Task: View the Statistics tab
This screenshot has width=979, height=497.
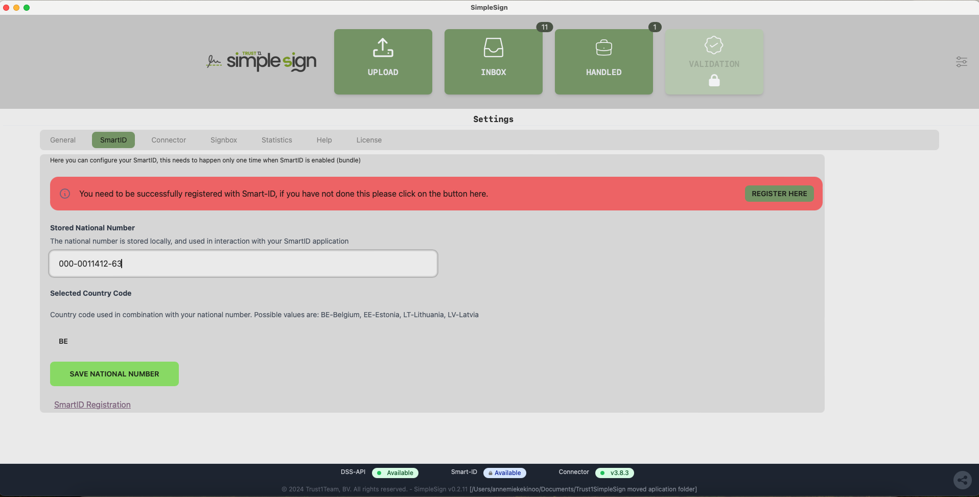Action: [x=277, y=140]
